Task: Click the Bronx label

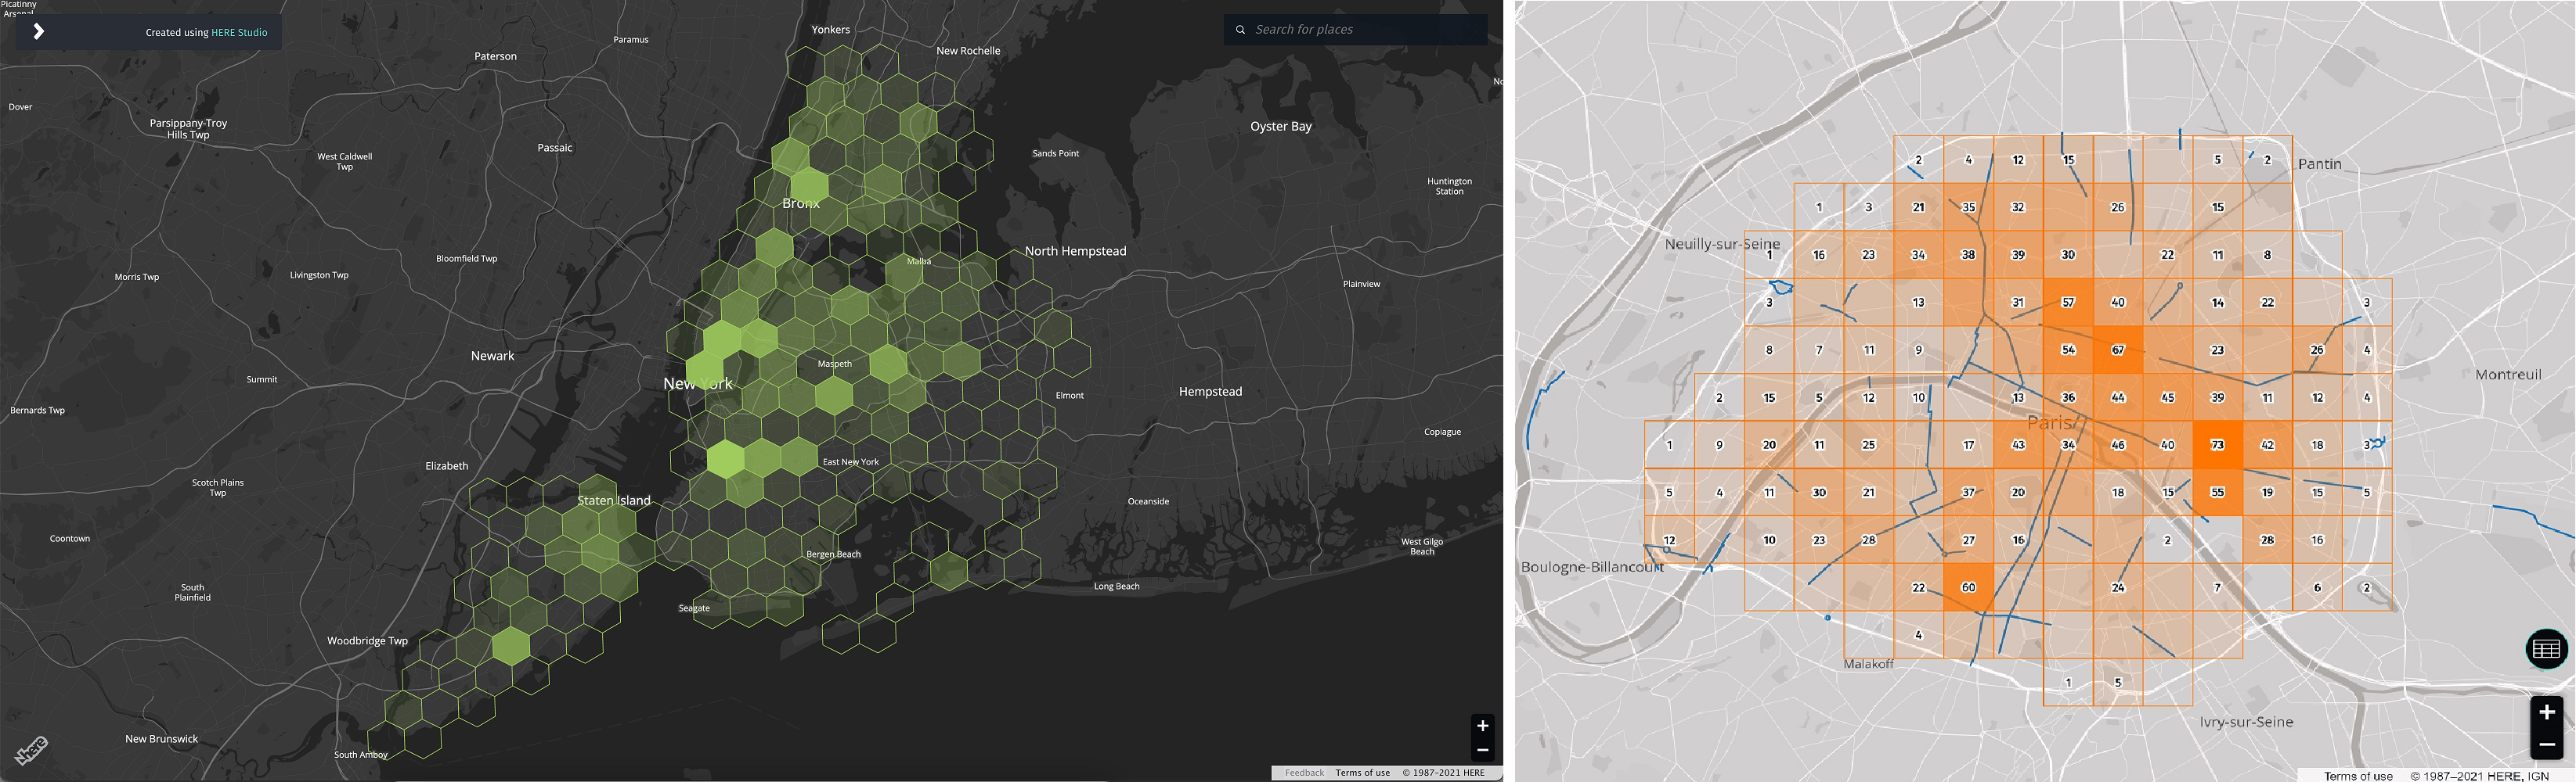Action: (800, 204)
